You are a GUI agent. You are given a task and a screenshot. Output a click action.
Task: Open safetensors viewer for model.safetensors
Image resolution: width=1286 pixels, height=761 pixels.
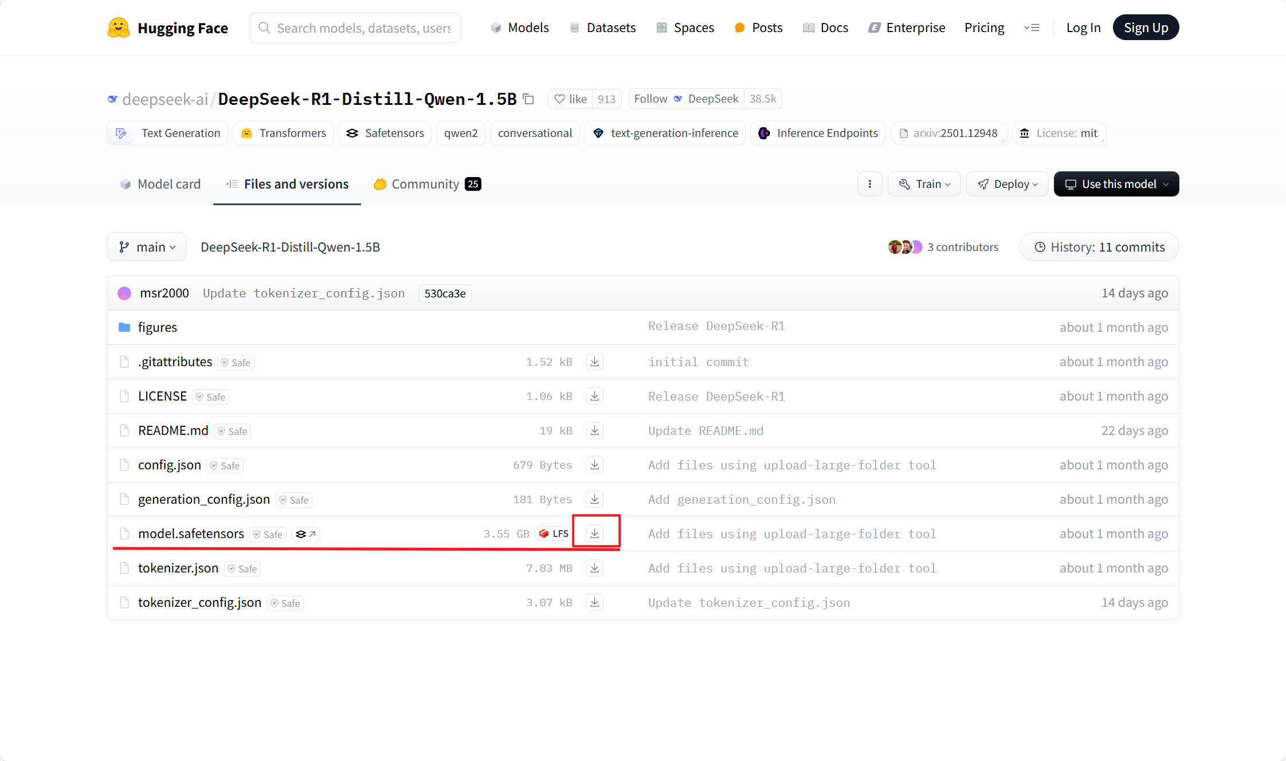305,534
